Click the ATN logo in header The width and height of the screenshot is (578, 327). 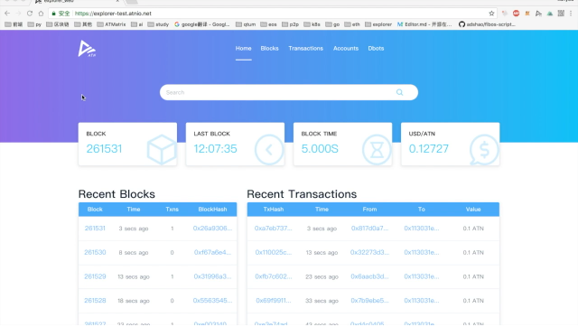tap(87, 49)
